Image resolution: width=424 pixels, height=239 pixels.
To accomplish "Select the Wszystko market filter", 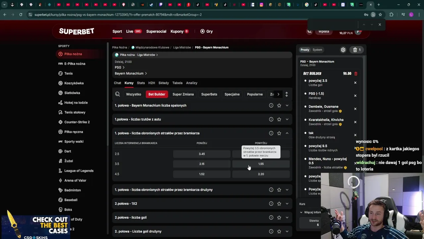I will point(133,94).
